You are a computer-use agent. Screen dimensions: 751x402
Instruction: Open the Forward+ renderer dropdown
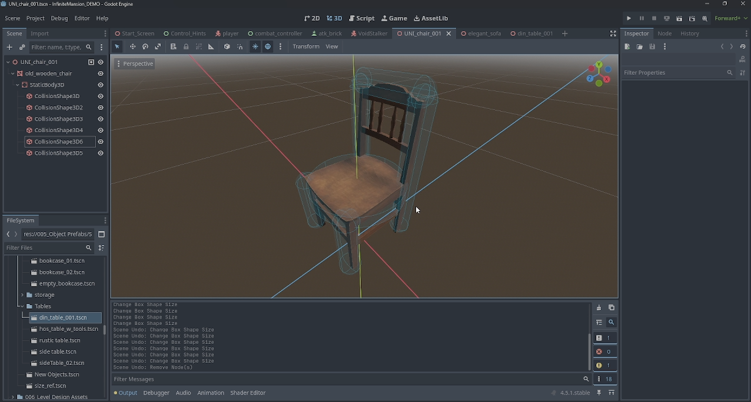point(731,18)
